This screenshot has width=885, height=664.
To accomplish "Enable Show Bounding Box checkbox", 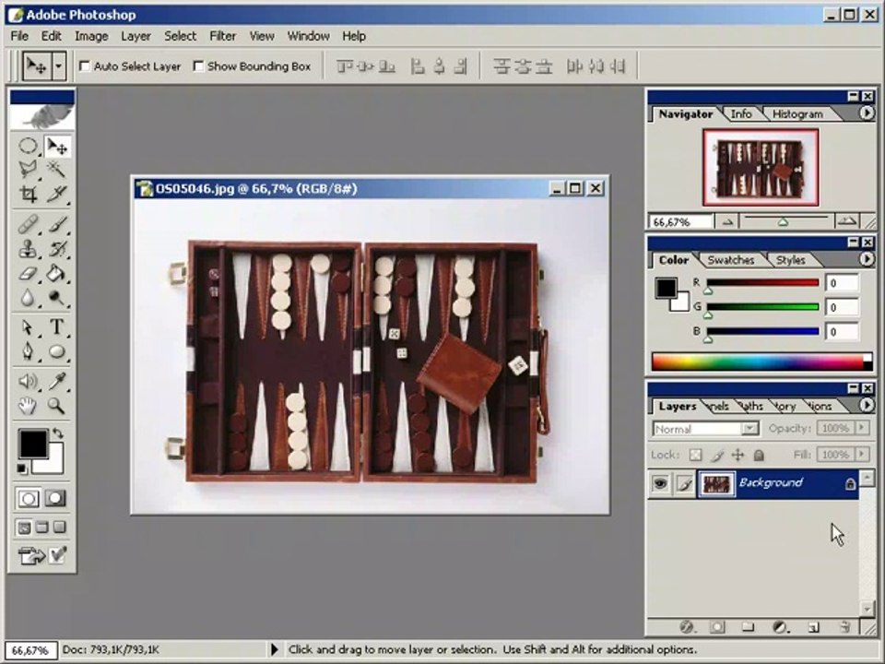I will 199,66.
